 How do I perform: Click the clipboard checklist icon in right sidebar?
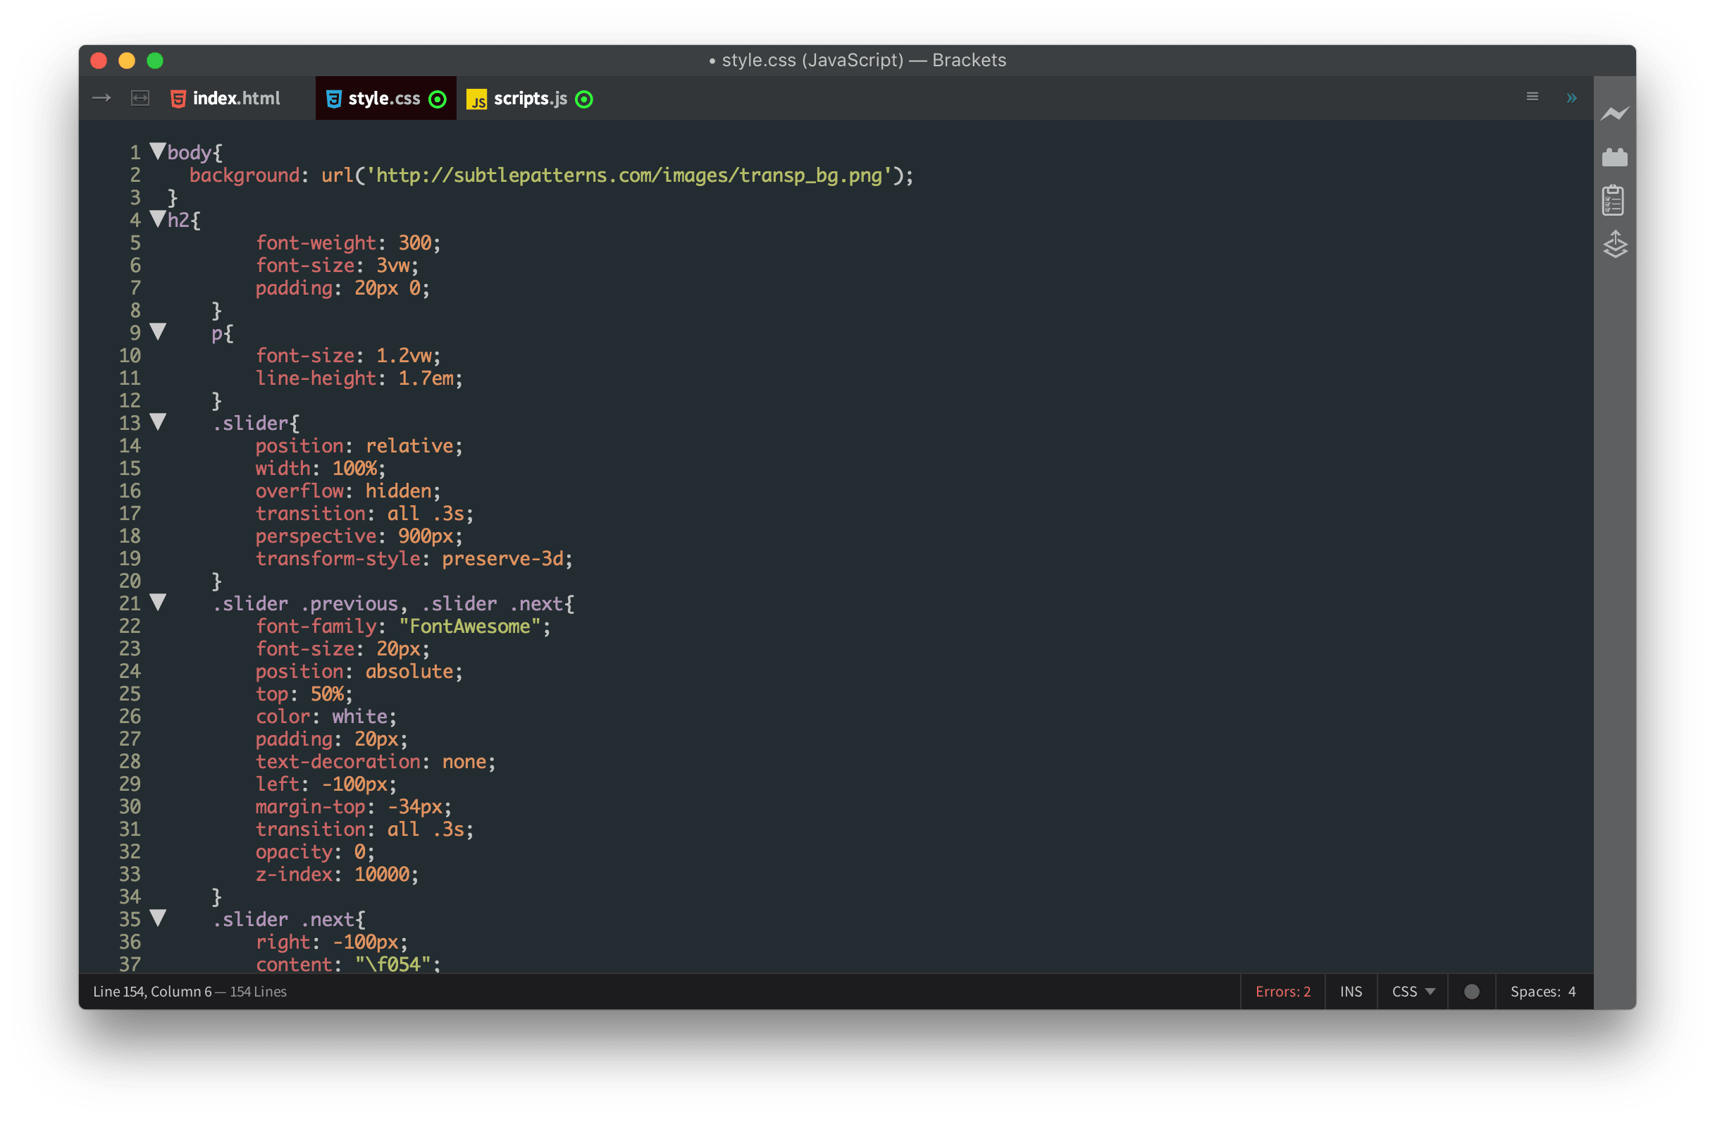coord(1616,199)
